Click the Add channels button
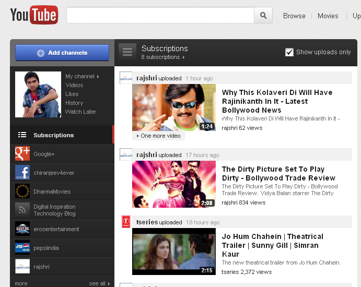Viewport: 361px width, 287px height. (62, 53)
